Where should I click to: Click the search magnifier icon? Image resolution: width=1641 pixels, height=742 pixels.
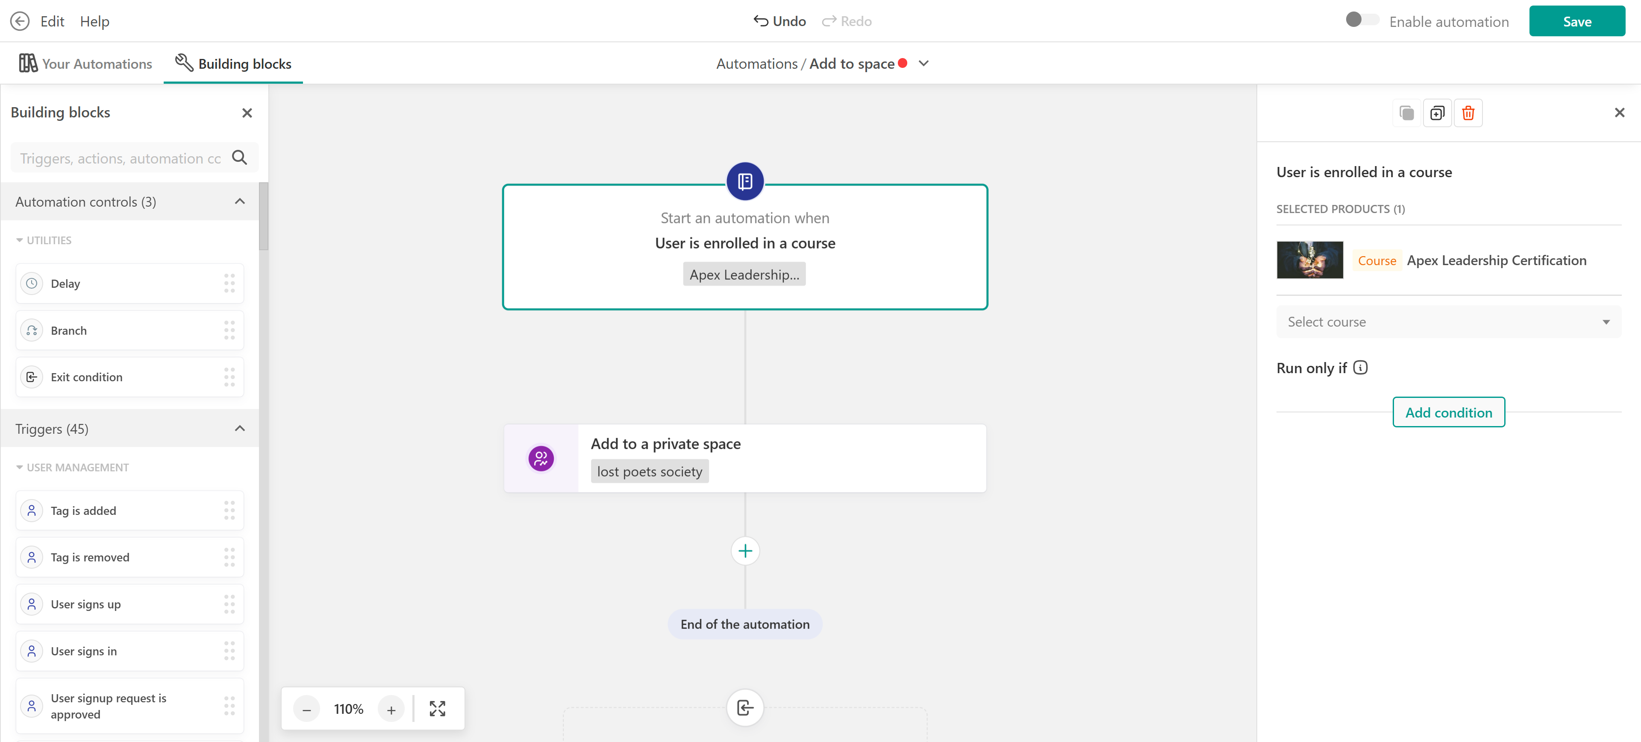[239, 158]
